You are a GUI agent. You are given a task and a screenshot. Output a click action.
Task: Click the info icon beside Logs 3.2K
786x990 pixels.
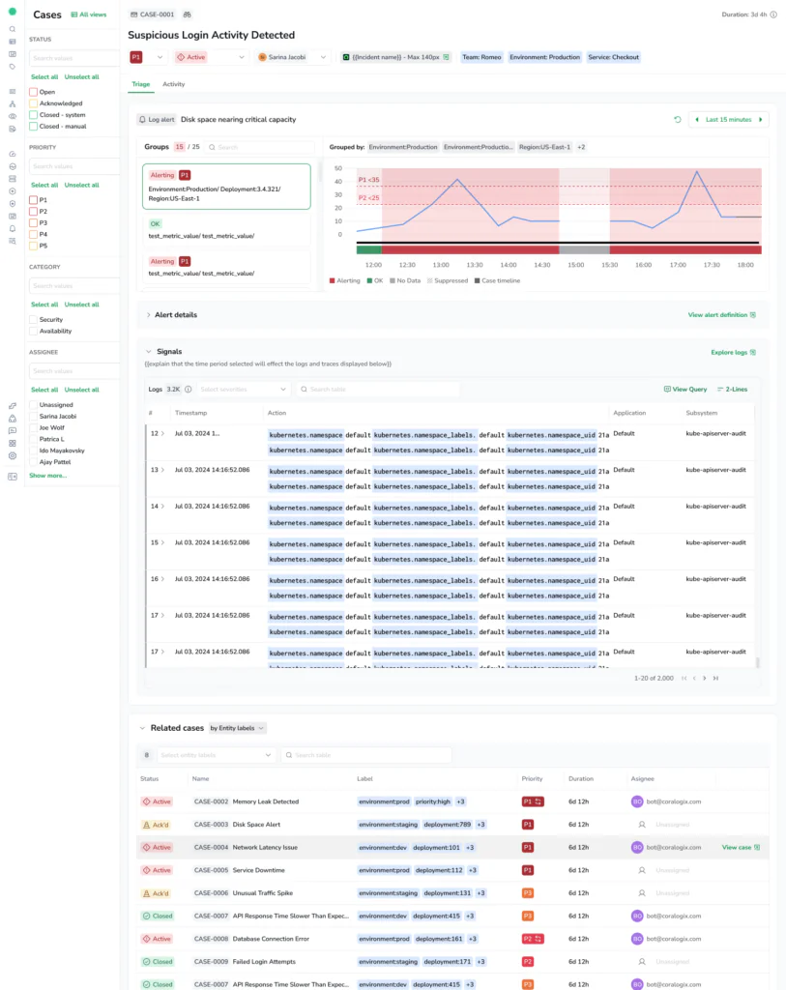[188, 389]
